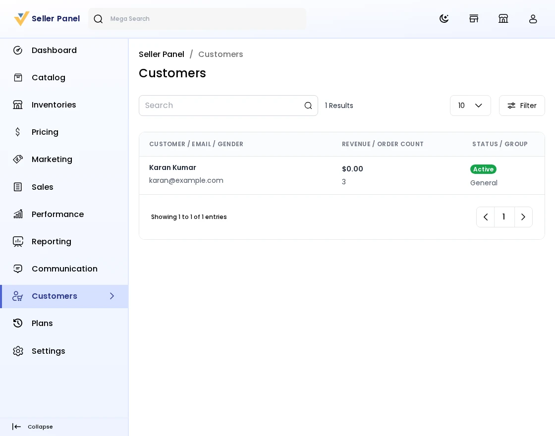Screen dimensions: 555x436
Task: Click the Dashboard gauge icon
Action: 18,50
